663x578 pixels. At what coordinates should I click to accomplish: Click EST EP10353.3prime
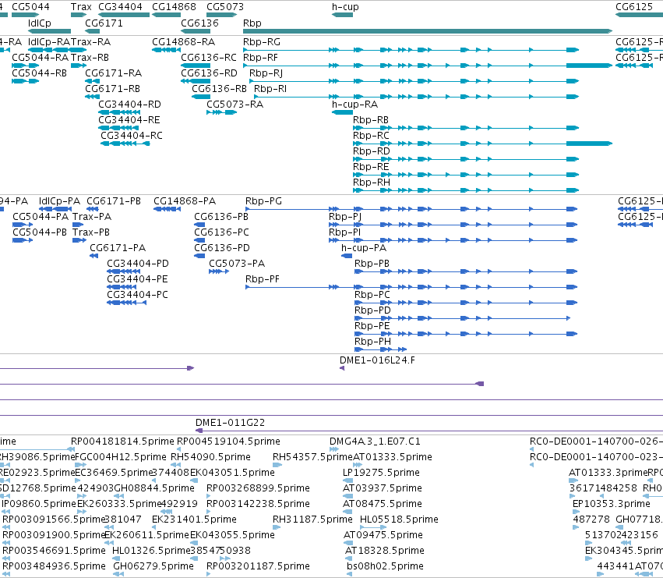point(611,504)
